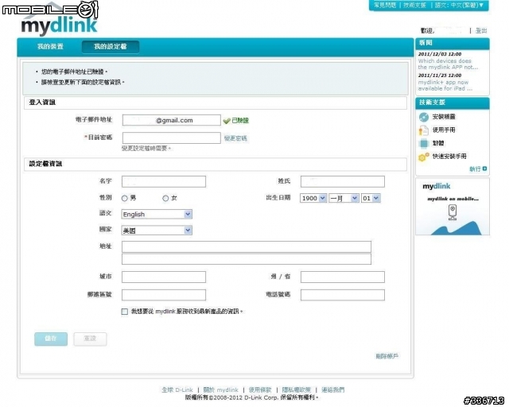The width and height of the screenshot is (509, 407).
Task: Click the 刪除帳戶 delete account link
Action: pyautogui.click(x=387, y=356)
